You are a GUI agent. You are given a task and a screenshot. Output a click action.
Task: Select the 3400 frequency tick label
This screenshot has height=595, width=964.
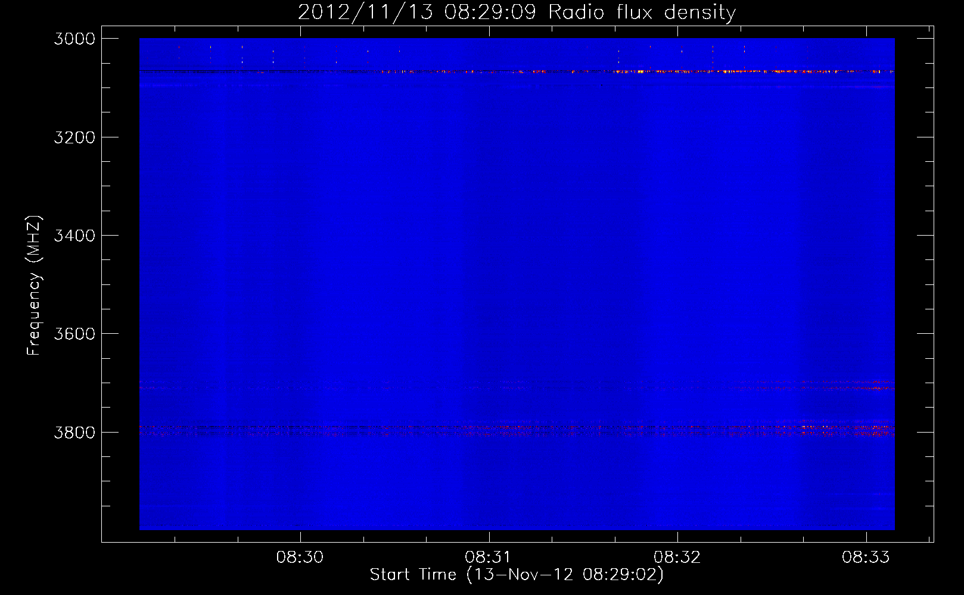74,236
